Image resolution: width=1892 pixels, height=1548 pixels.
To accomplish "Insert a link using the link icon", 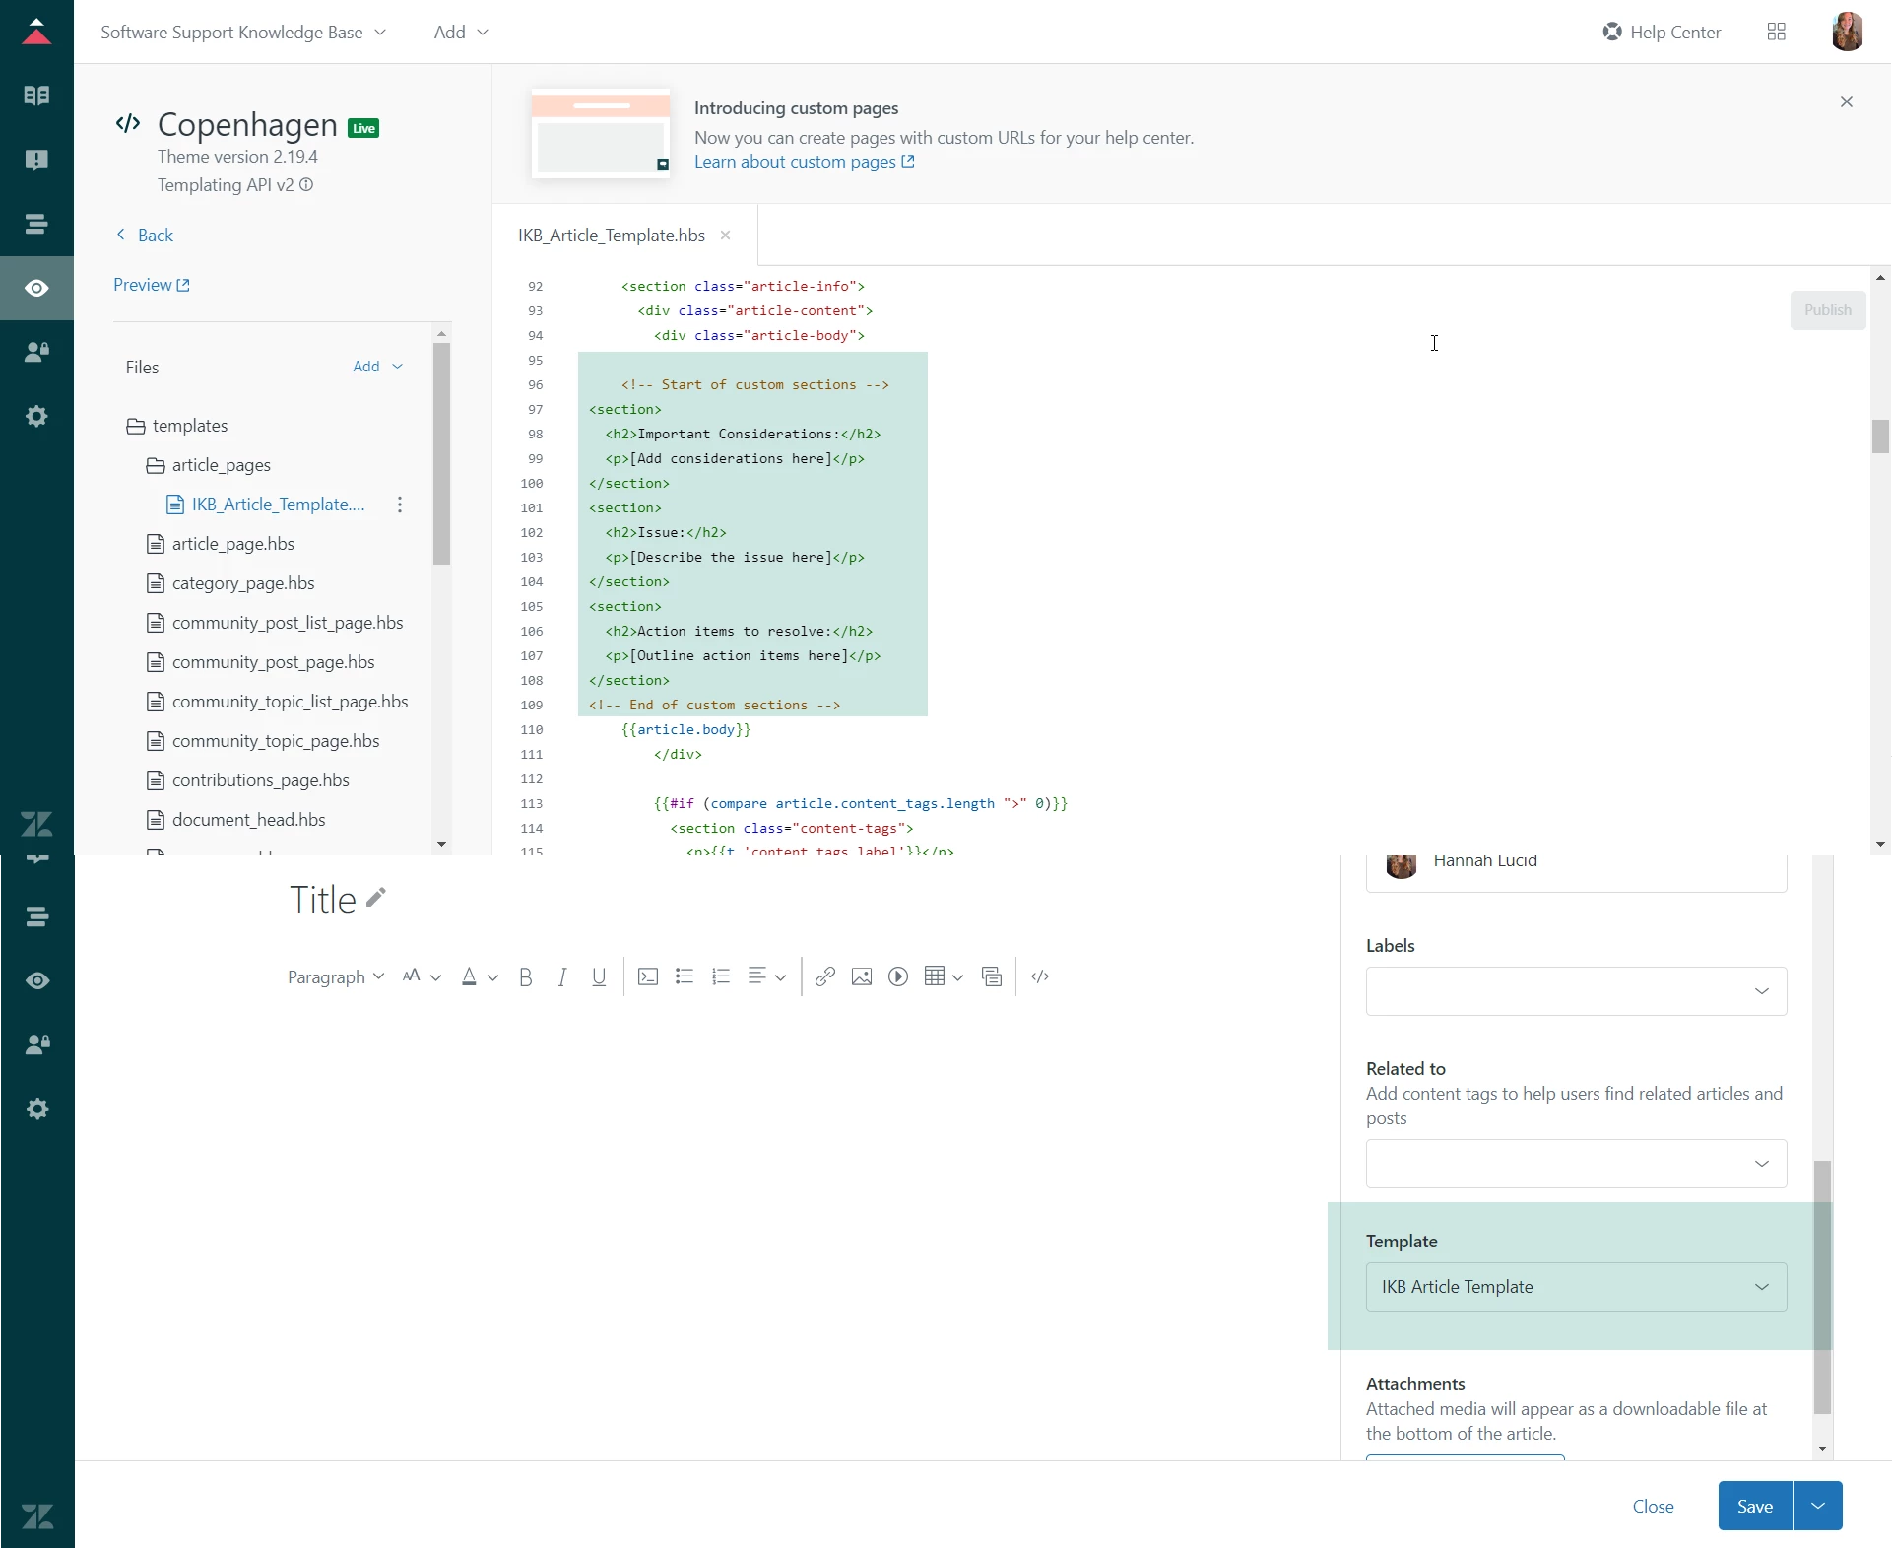I will tap(825, 976).
